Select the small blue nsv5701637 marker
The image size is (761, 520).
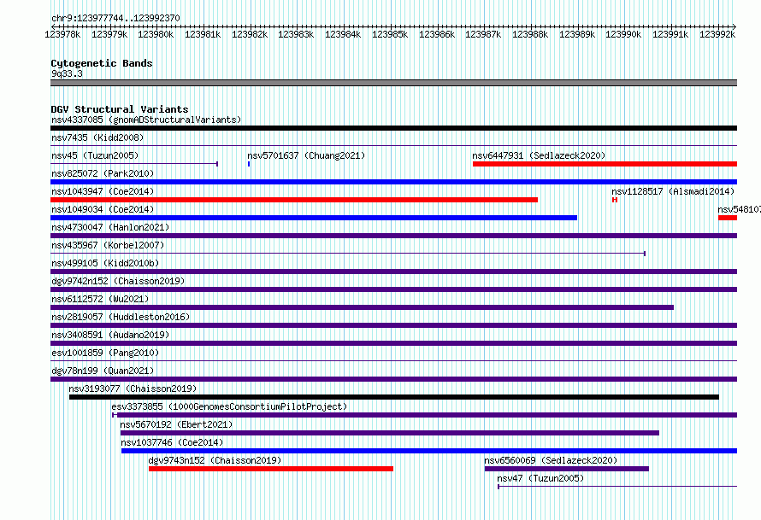tap(249, 164)
